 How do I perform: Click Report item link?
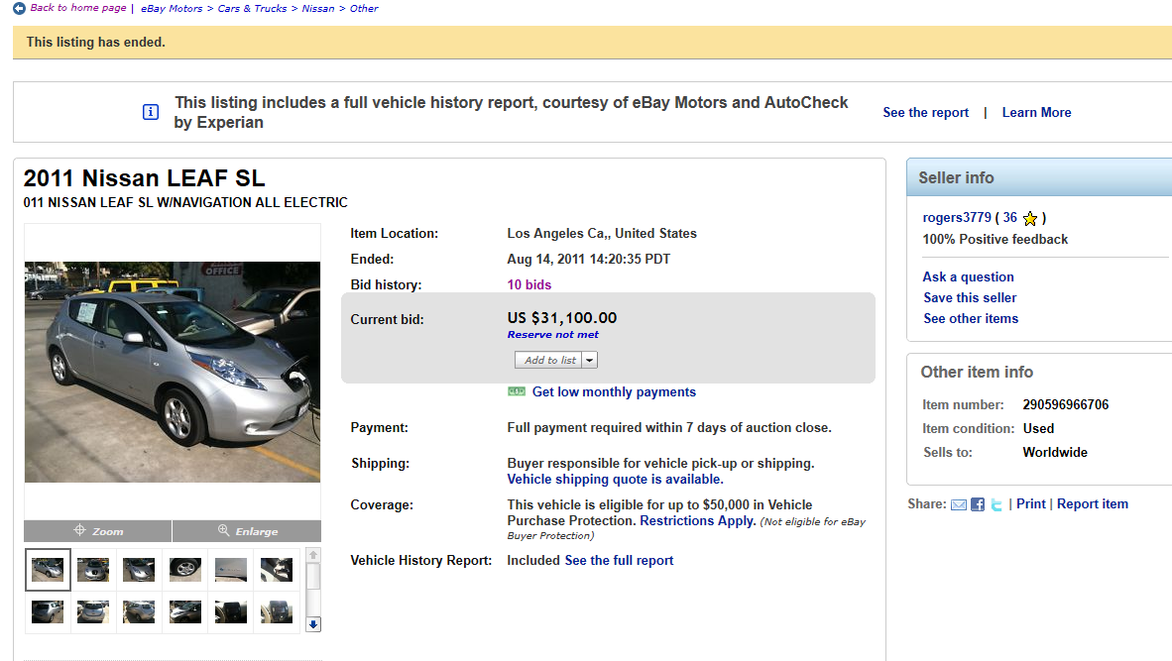pyautogui.click(x=1092, y=503)
